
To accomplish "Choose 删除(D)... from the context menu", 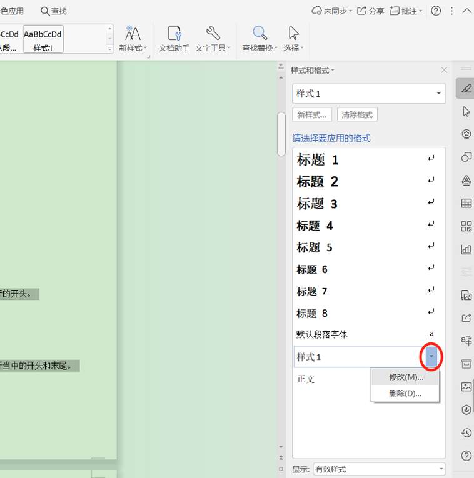I will tap(405, 393).
